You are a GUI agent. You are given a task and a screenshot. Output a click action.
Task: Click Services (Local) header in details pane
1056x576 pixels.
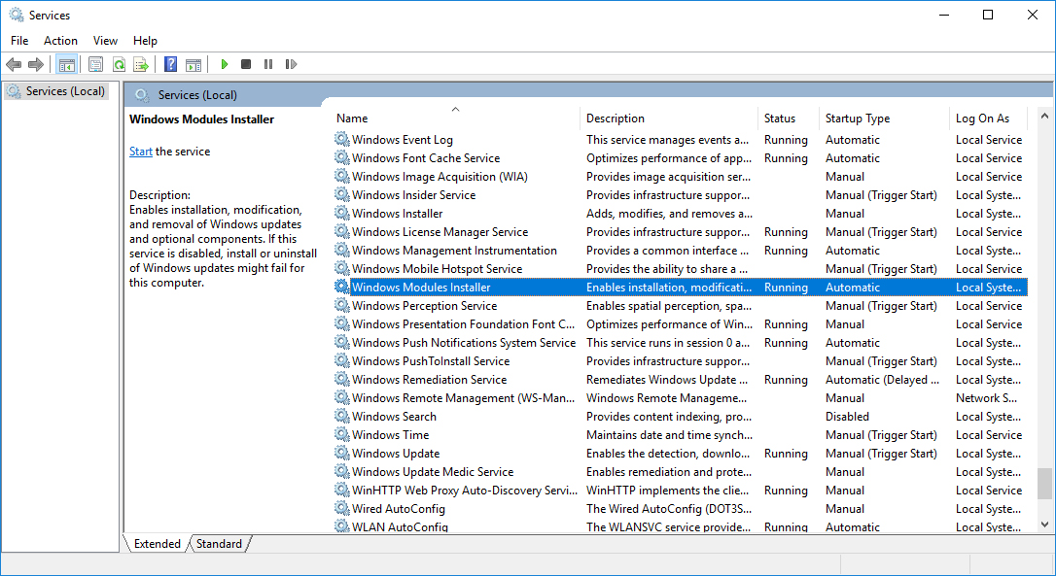pos(197,95)
